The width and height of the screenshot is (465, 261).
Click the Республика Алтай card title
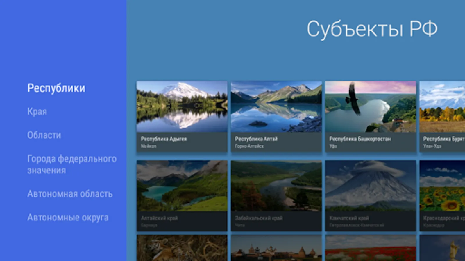[x=256, y=139]
